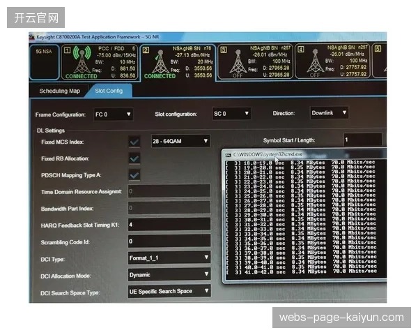The height and width of the screenshot is (335, 418).
Task: Click the NSA gNB SN n78 label
Action: click(x=192, y=48)
